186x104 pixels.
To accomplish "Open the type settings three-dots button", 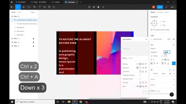I will click(x=174, y=63).
